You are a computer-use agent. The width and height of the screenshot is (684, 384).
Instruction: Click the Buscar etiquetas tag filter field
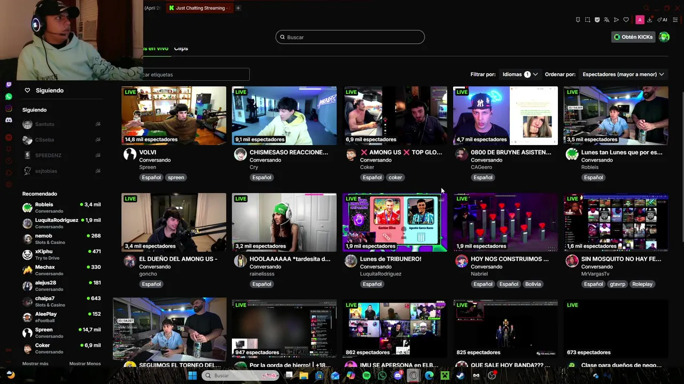click(195, 74)
